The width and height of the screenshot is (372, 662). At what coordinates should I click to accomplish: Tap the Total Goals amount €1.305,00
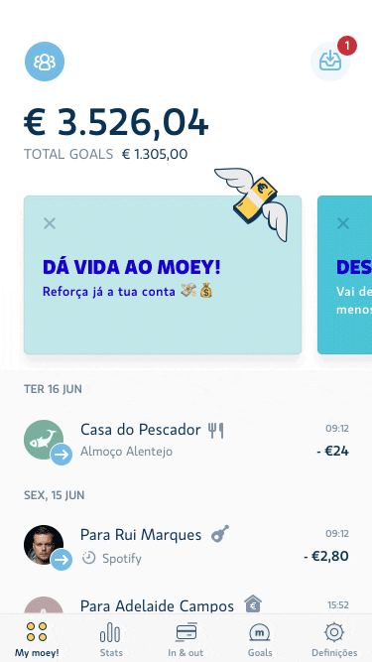click(x=155, y=155)
